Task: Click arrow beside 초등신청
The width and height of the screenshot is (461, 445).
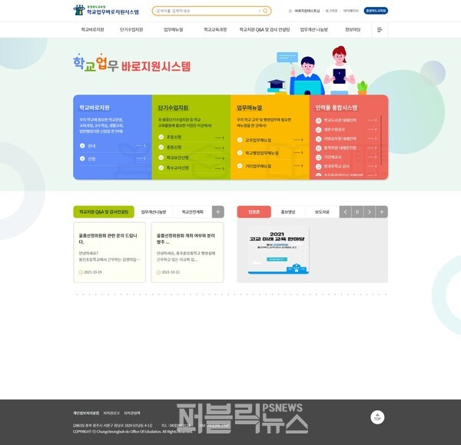Action: coord(220,138)
